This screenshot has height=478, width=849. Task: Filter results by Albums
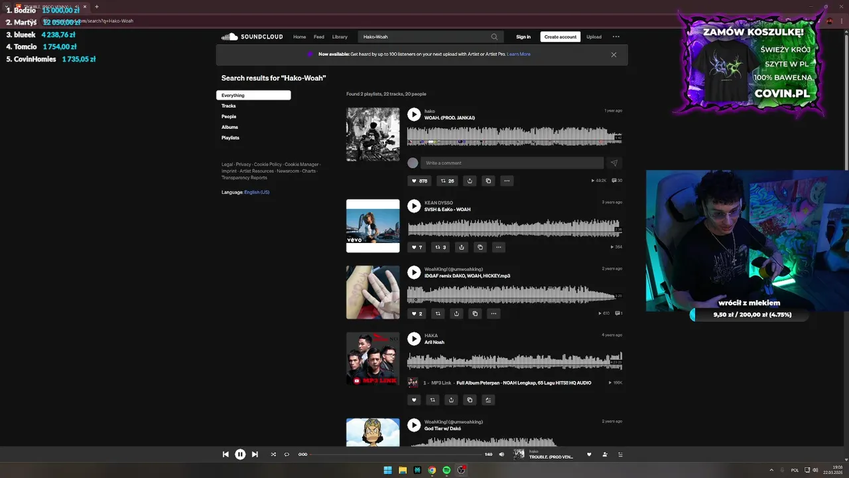pos(229,127)
